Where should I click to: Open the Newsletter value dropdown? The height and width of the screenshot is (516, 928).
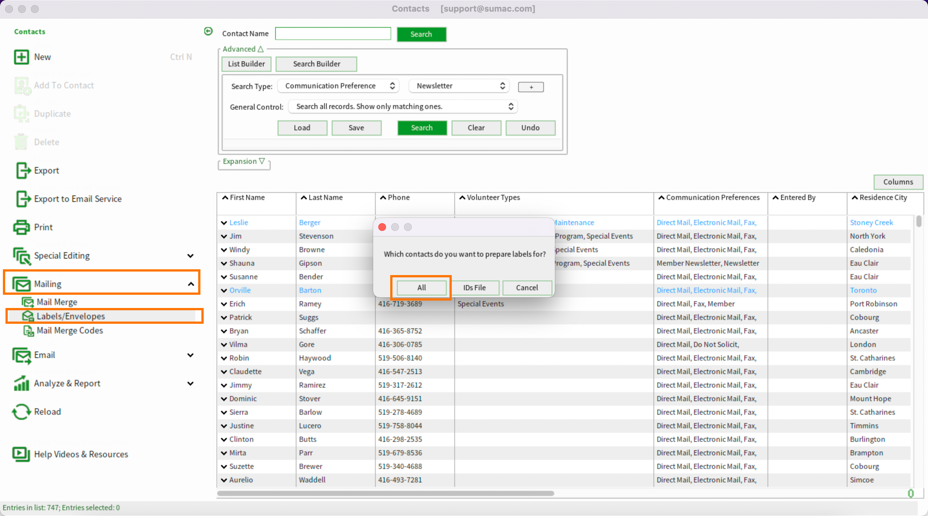pos(459,86)
